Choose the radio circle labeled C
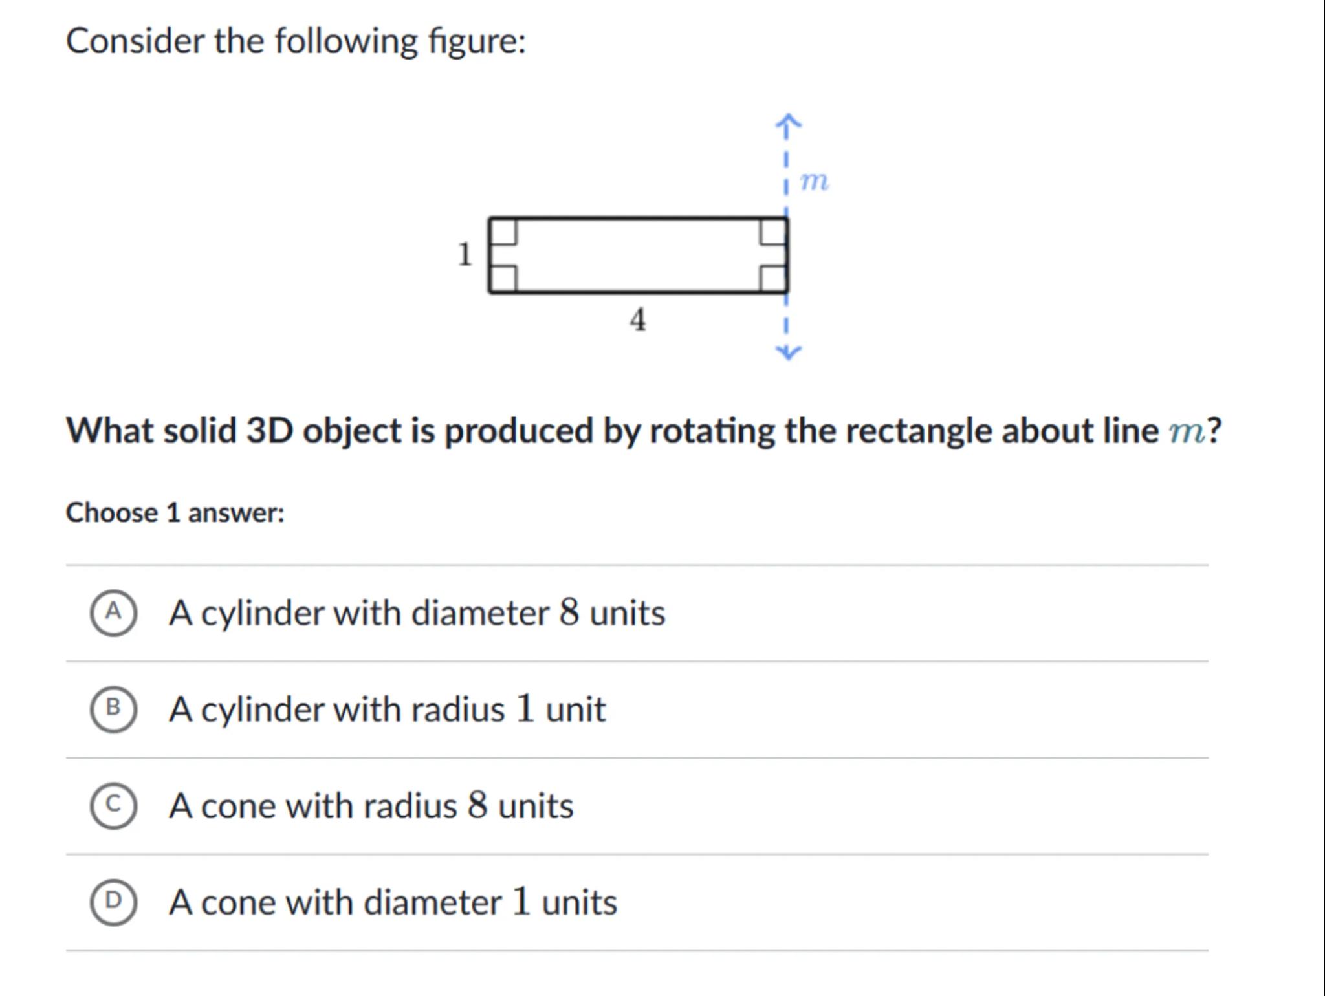Image resolution: width=1325 pixels, height=996 pixels. point(113,805)
